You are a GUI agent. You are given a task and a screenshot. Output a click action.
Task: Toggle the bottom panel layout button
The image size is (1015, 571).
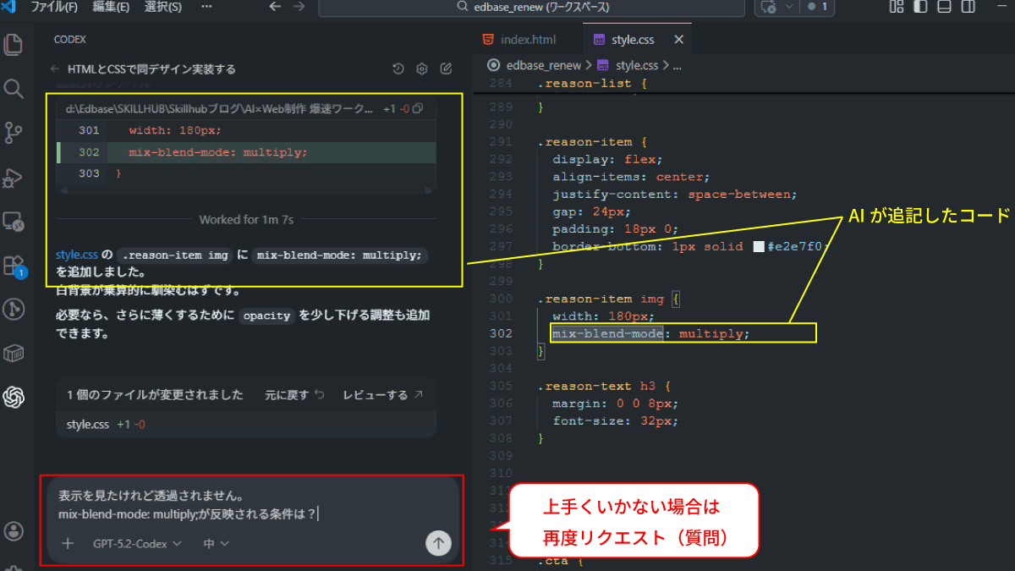(x=943, y=7)
